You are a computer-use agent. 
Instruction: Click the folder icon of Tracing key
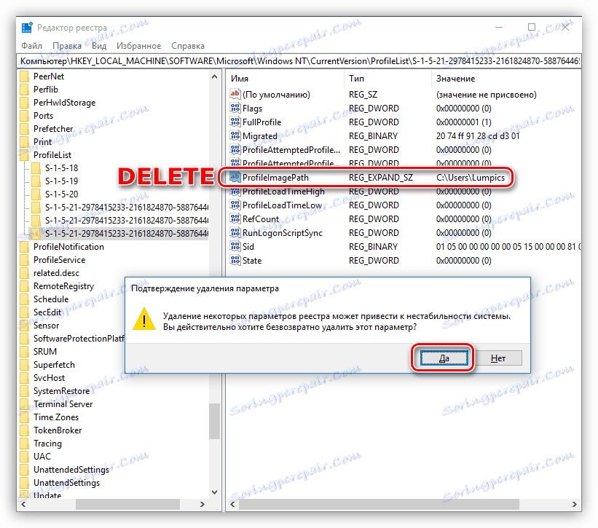[25, 444]
